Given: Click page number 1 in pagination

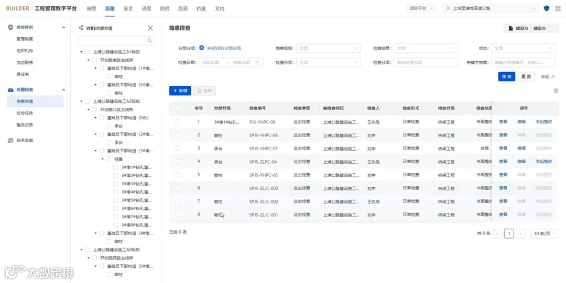Looking at the screenshot, I should pyautogui.click(x=509, y=234).
